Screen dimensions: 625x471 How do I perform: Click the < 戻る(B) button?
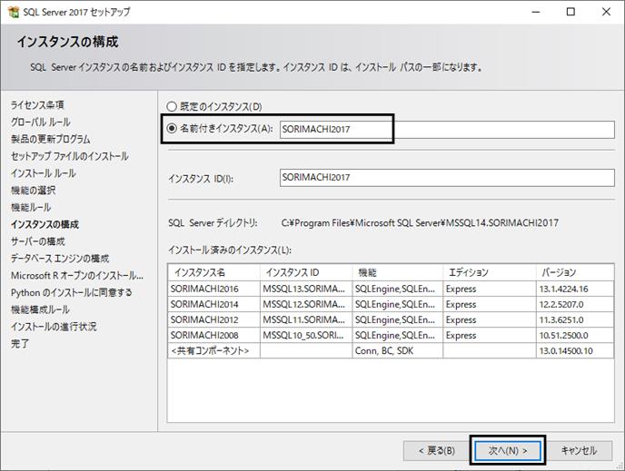tap(436, 450)
